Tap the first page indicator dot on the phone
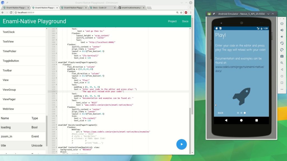Image resolution: width=287 pixels, height=161 pixels. [x=238, y=113]
